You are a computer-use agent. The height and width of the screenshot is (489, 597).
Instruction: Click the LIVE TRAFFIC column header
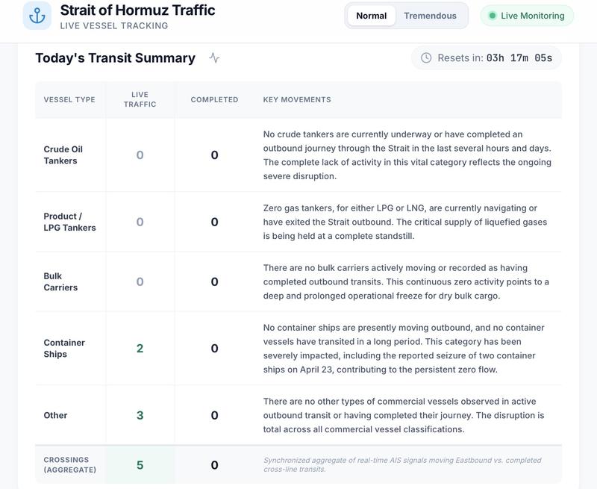(x=140, y=99)
